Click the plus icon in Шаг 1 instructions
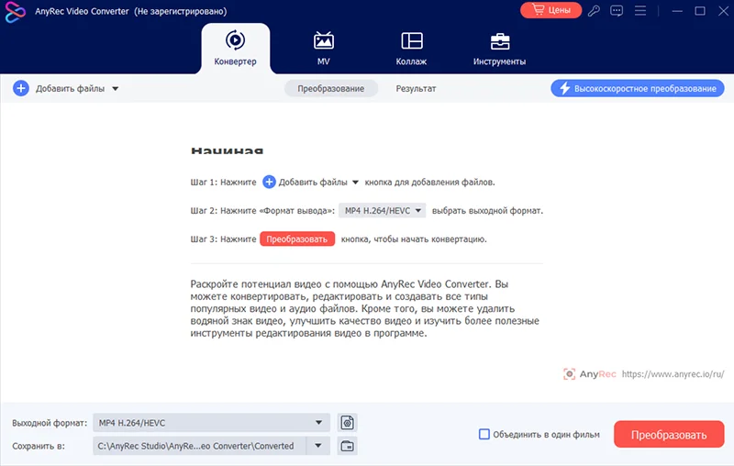 coord(269,182)
